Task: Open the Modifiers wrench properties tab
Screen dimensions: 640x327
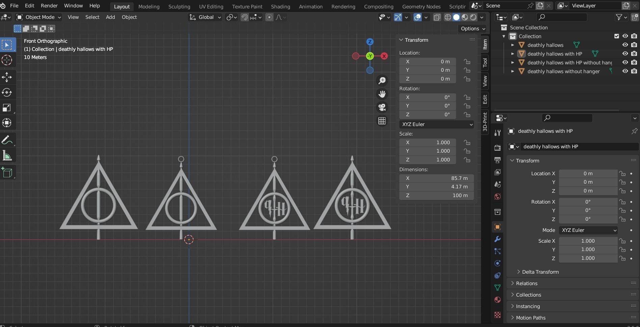Action: [x=497, y=239]
